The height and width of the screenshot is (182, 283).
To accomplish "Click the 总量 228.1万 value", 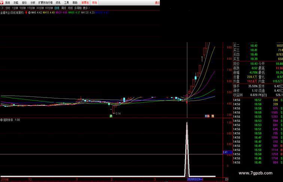I will click(x=252, y=77).
